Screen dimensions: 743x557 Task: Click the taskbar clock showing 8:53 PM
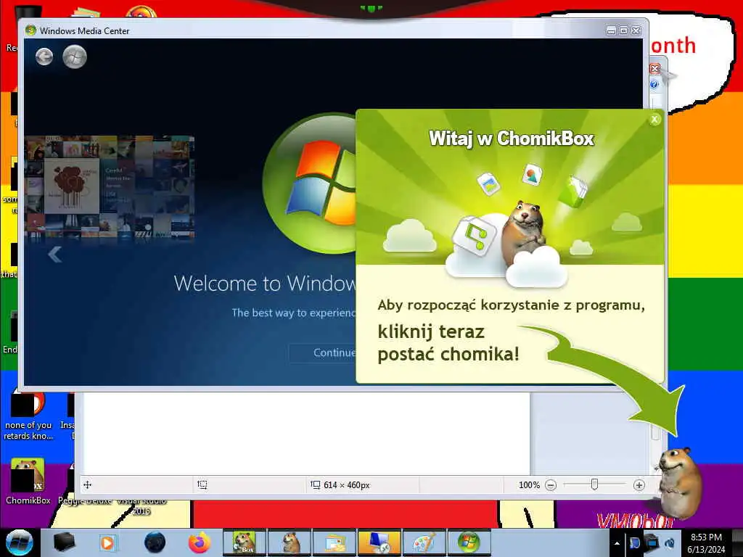706,543
